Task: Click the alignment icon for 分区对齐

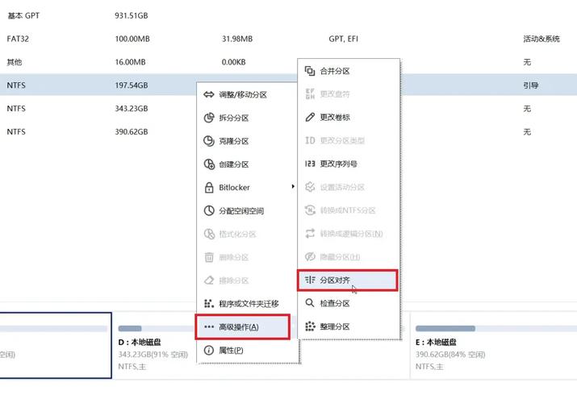Action: click(x=310, y=280)
